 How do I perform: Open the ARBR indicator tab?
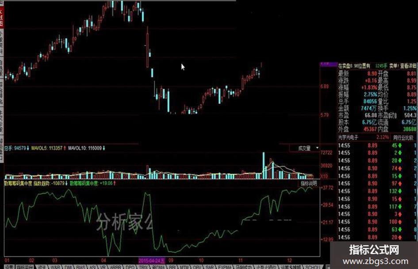115,267
